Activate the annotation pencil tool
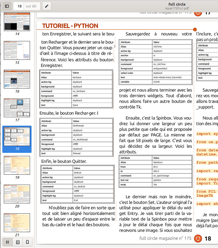This screenshot has width=218, height=248. (x=46, y=6)
